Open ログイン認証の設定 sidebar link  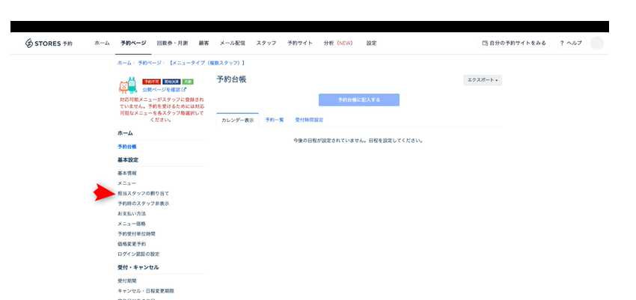[138, 254]
